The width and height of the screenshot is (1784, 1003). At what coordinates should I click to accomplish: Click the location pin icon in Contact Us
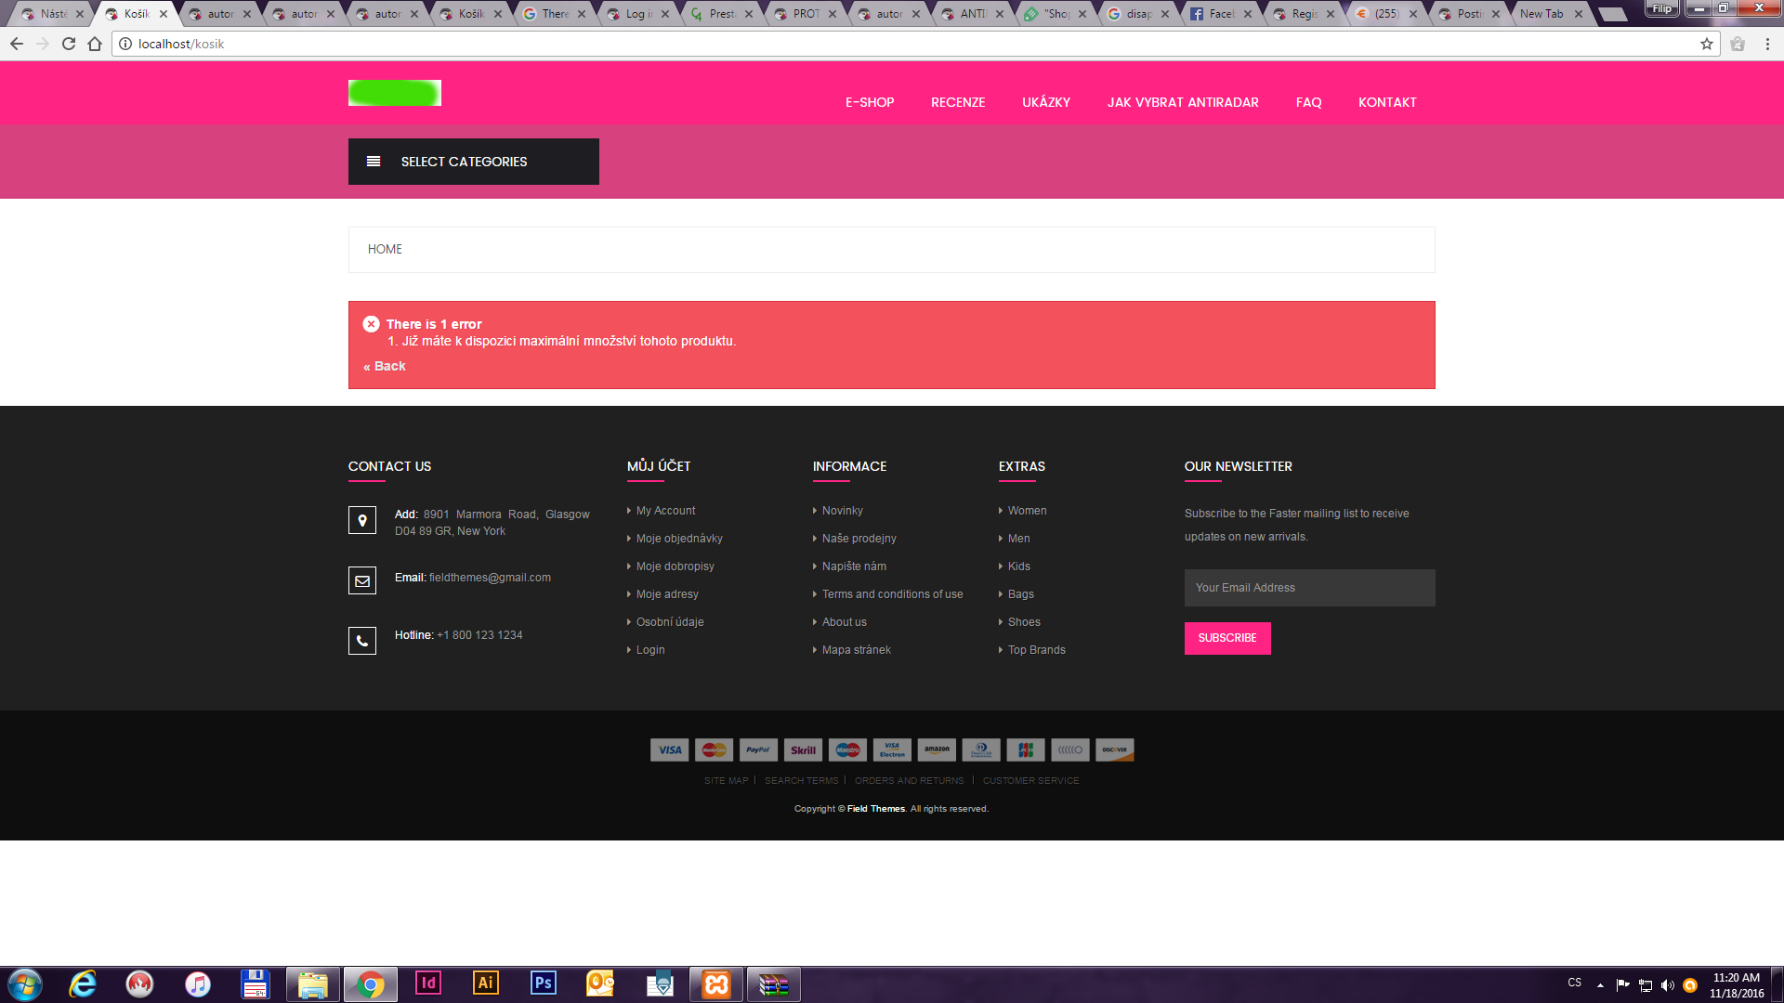pos(362,520)
